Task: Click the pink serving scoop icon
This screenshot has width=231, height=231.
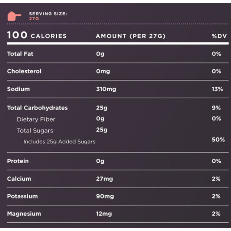Action: tap(14, 16)
